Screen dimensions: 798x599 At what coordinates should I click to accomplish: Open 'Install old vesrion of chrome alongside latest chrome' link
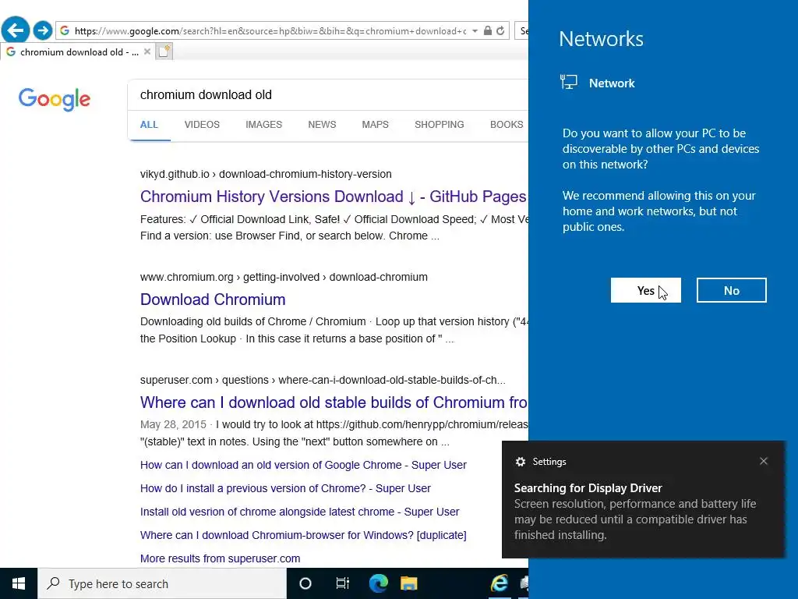300,512
